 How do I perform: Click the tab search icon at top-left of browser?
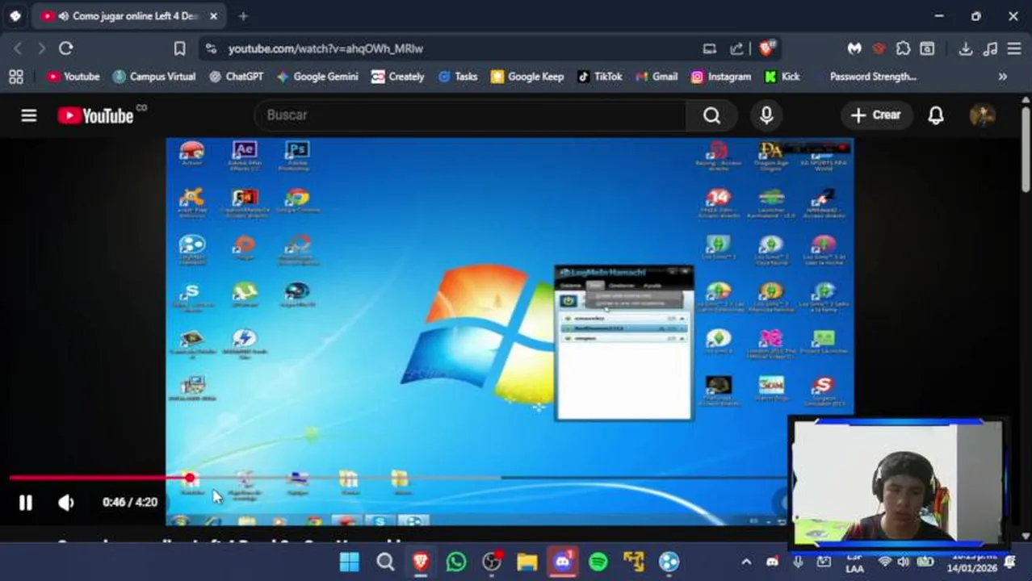point(15,15)
